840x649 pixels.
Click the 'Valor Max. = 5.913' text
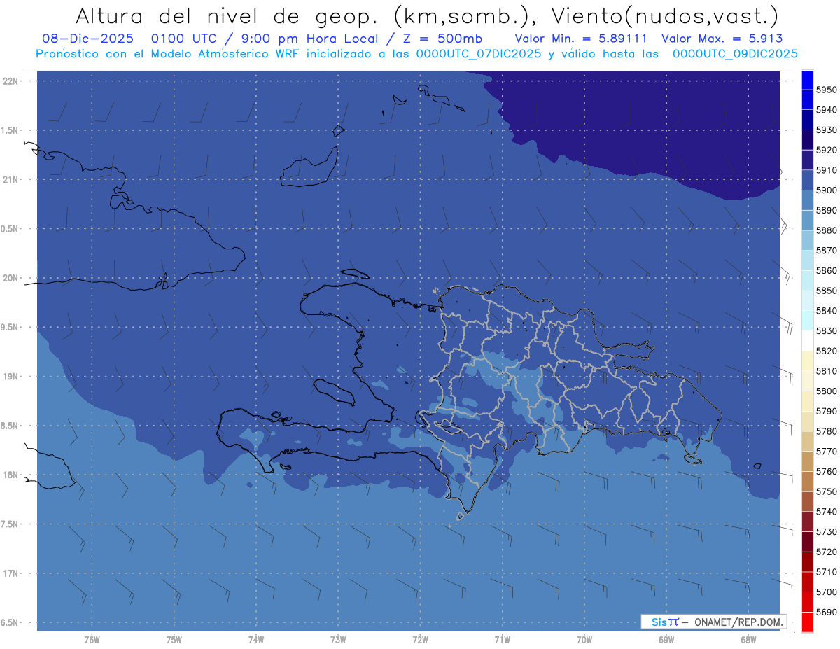point(722,39)
